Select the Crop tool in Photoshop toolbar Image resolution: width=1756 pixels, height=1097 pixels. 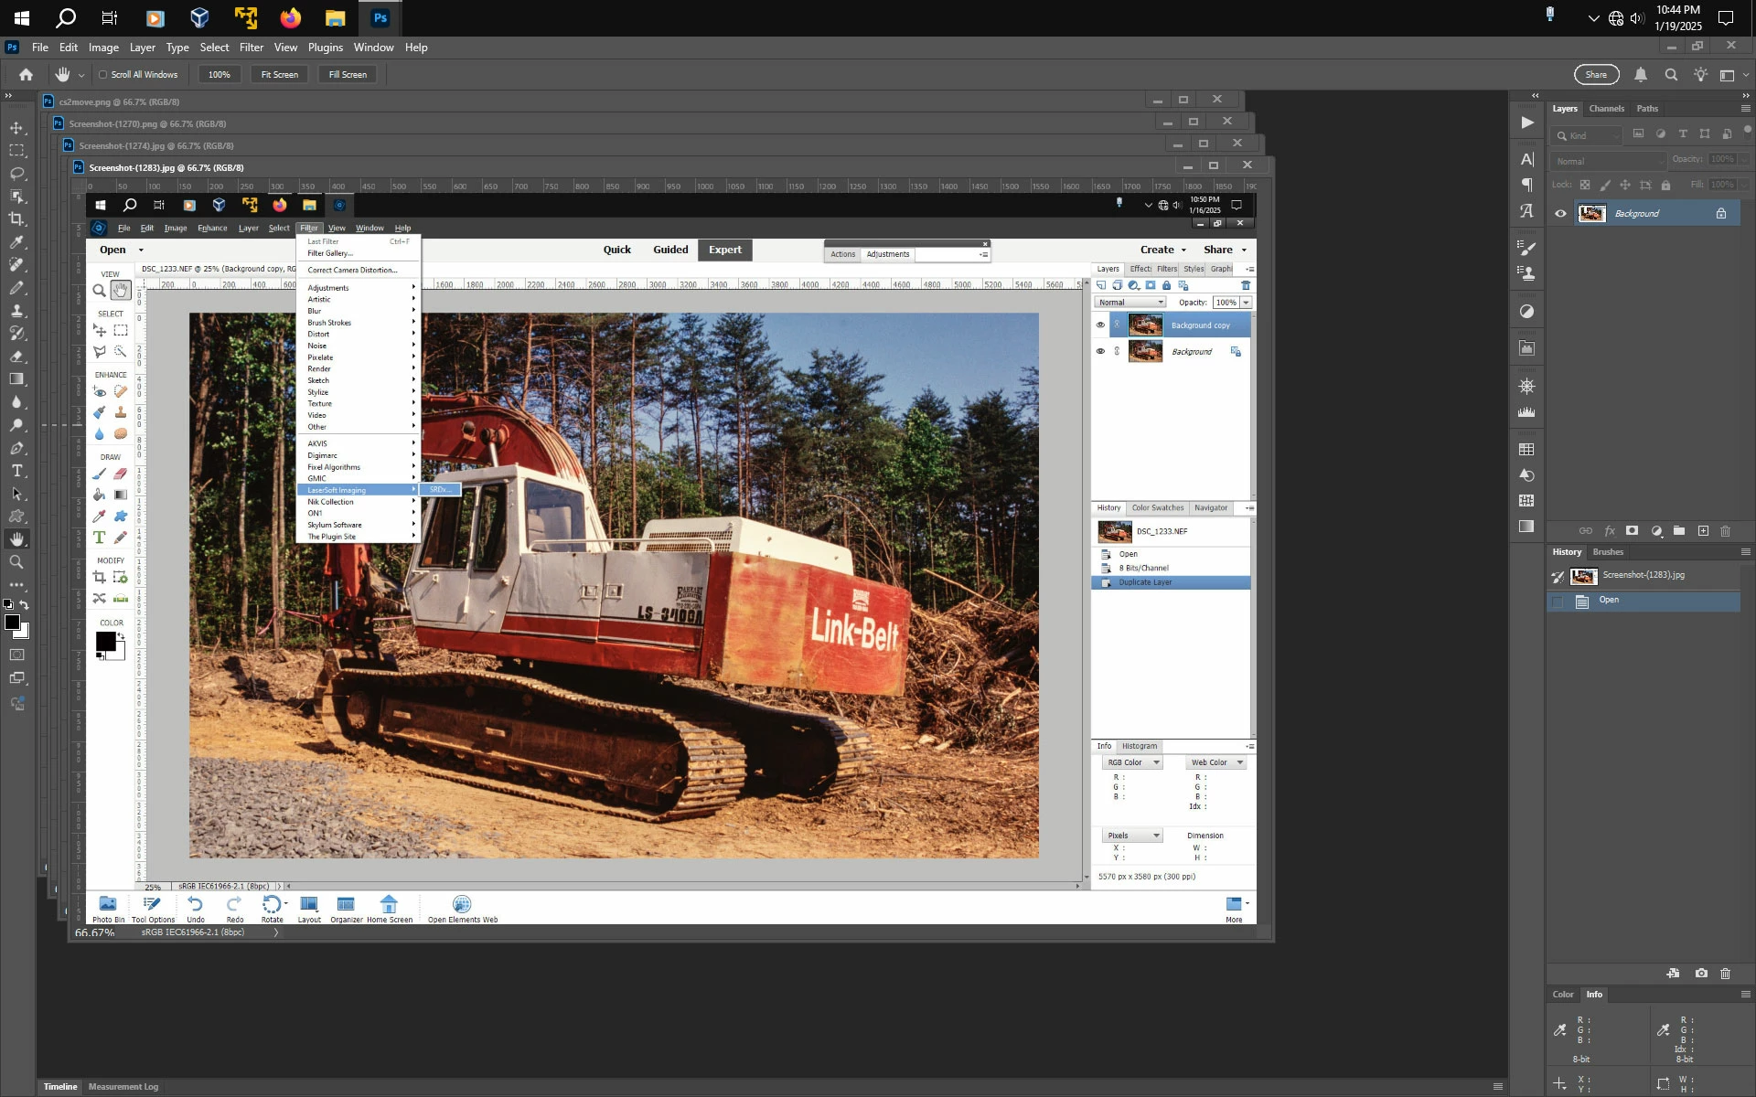coord(16,219)
